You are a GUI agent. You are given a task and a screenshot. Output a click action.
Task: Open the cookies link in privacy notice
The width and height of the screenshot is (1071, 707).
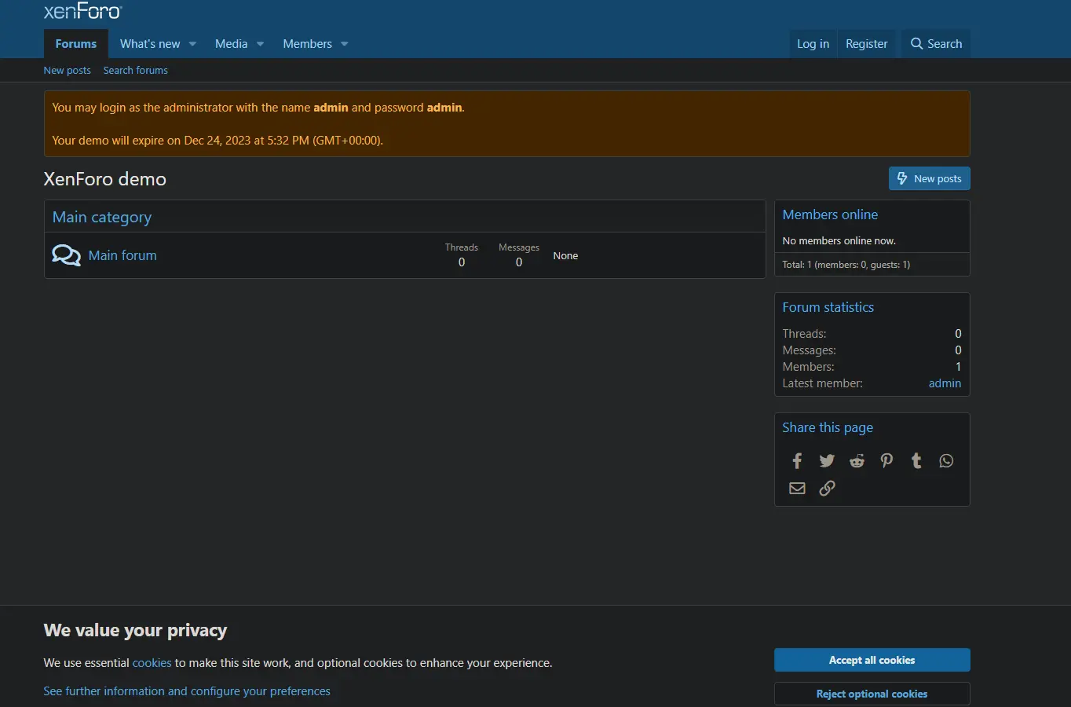pos(152,663)
